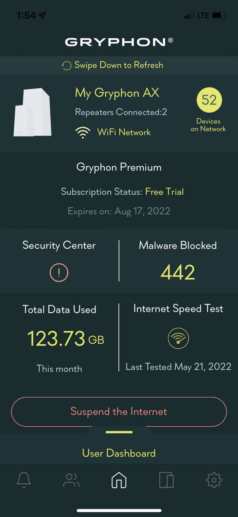
Task: Open the User Dashboard
Action: pos(119,453)
